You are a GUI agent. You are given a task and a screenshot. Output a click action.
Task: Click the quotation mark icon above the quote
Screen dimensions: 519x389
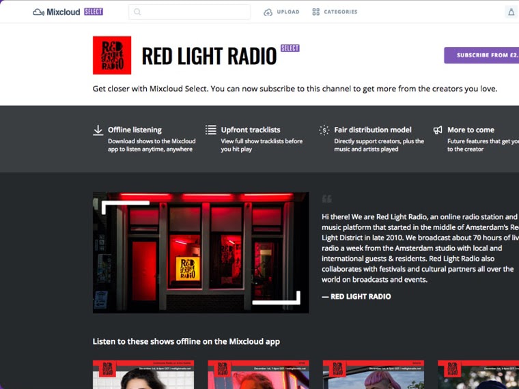point(326,199)
